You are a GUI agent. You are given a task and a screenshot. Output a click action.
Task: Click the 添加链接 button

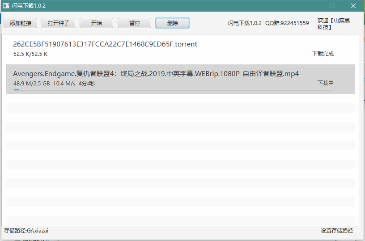coord(20,23)
